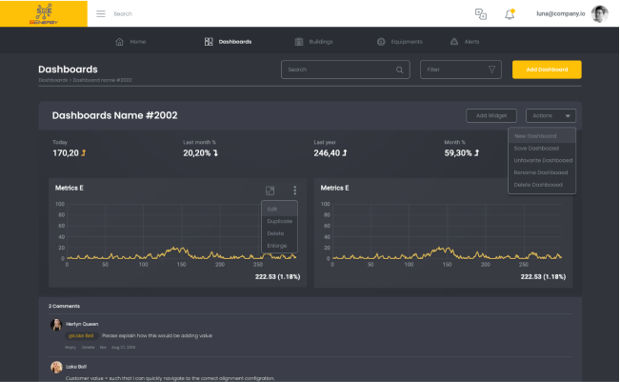
Task: Choose Save Dashboard from Actions menu
Action: (542, 149)
